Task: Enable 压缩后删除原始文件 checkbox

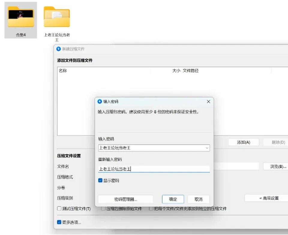Action: click(x=103, y=208)
